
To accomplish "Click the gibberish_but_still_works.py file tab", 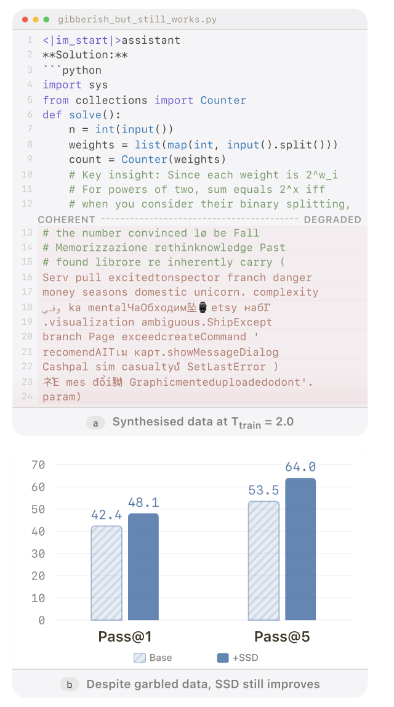I will 137,20.
